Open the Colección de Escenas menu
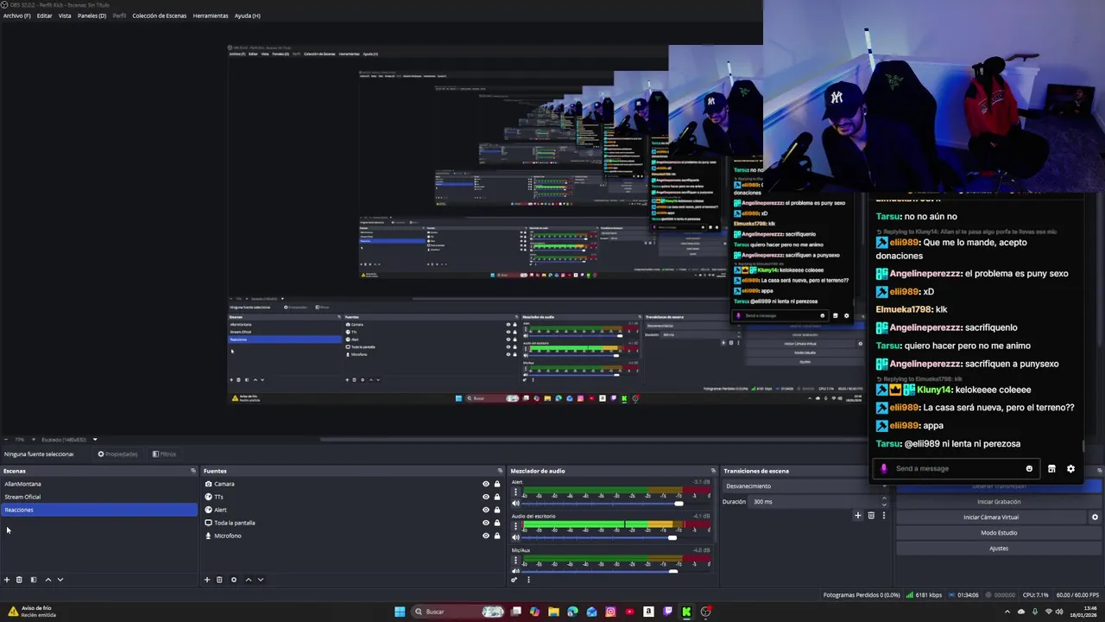Screen dimensions: 1105x622 159,16
